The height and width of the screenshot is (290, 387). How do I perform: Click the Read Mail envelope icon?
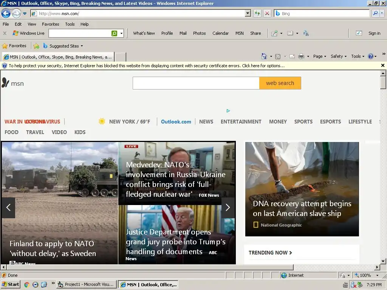(292, 57)
